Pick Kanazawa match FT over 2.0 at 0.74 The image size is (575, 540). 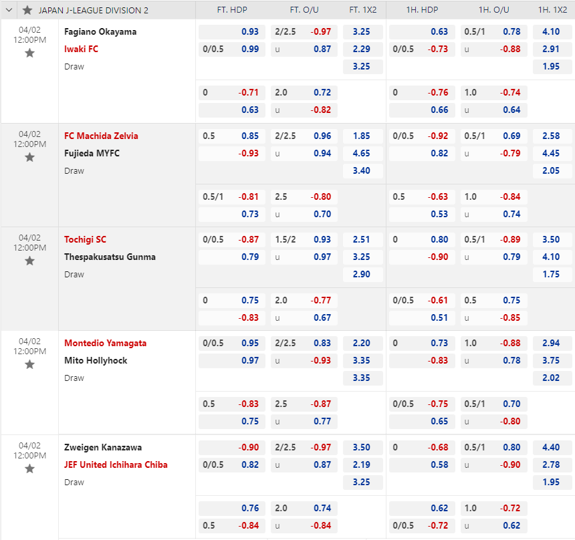point(304,509)
